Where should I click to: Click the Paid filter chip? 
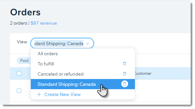(24, 61)
